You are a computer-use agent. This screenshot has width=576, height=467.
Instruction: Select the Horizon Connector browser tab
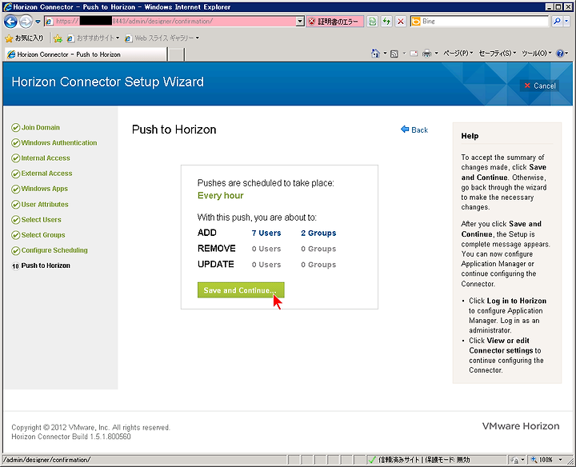[x=86, y=54]
